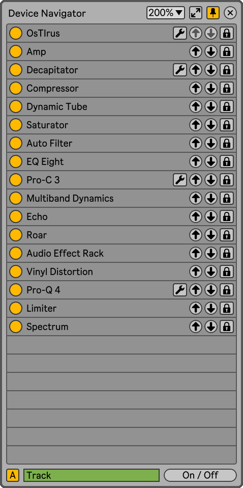Move Spectrum device down
243x488 pixels.
tap(211, 327)
